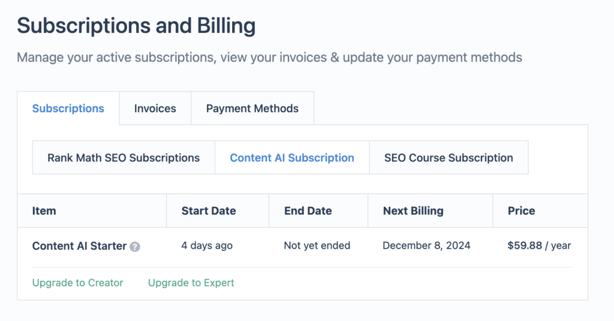Image resolution: width=614 pixels, height=321 pixels.
Task: Click the Upgrade to Expert link
Action: 191,283
